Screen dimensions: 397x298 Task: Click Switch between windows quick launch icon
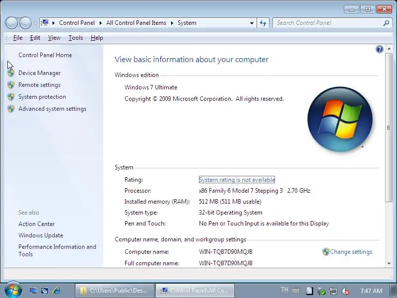point(45,291)
